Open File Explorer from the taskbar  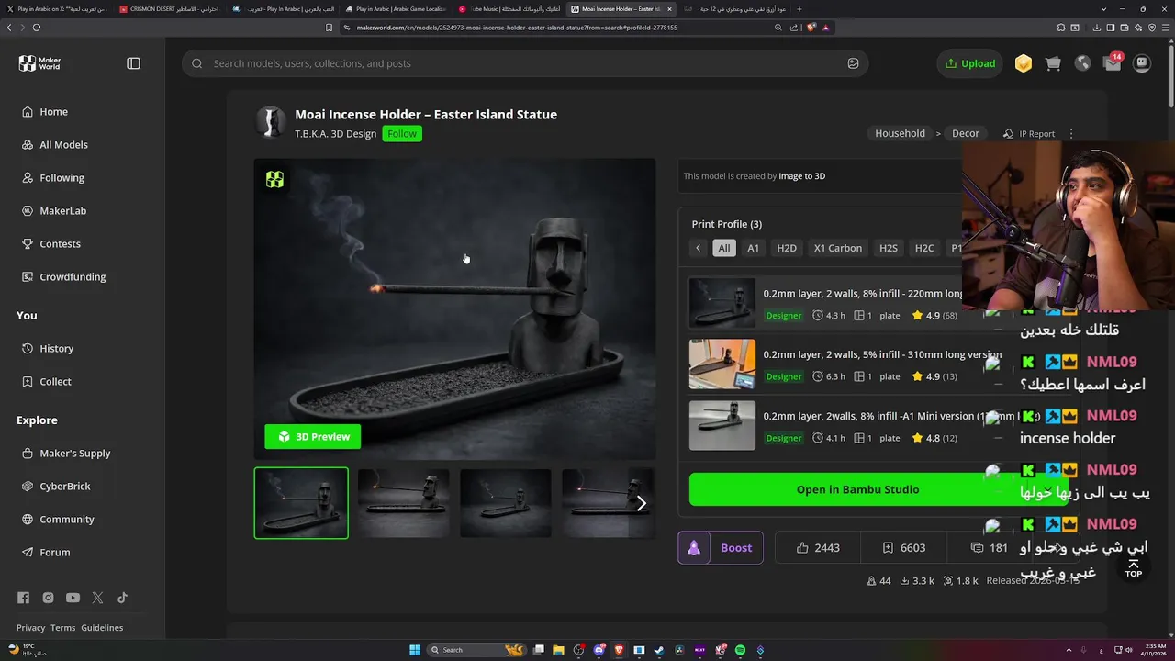[x=558, y=650]
